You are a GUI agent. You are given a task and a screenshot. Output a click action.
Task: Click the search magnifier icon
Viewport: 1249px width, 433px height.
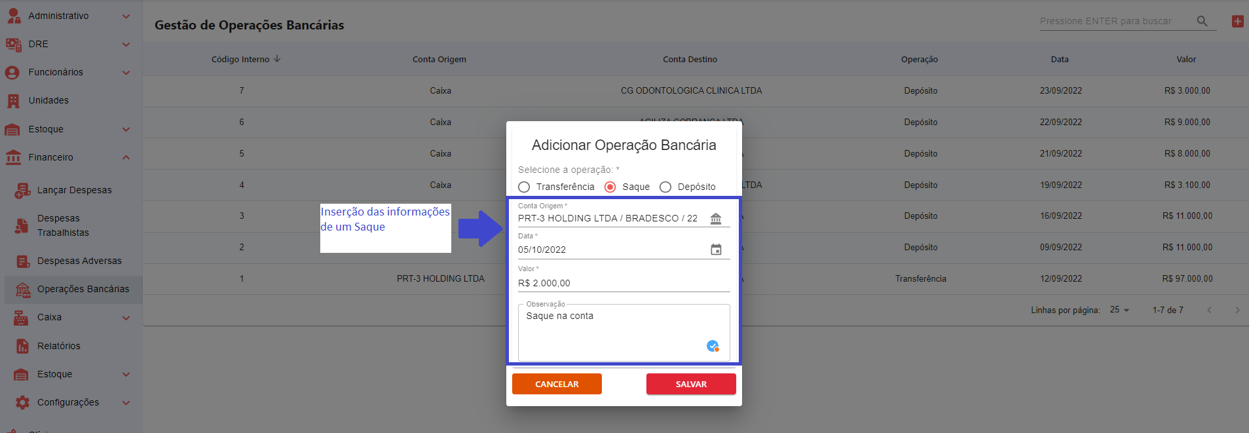(x=1202, y=21)
